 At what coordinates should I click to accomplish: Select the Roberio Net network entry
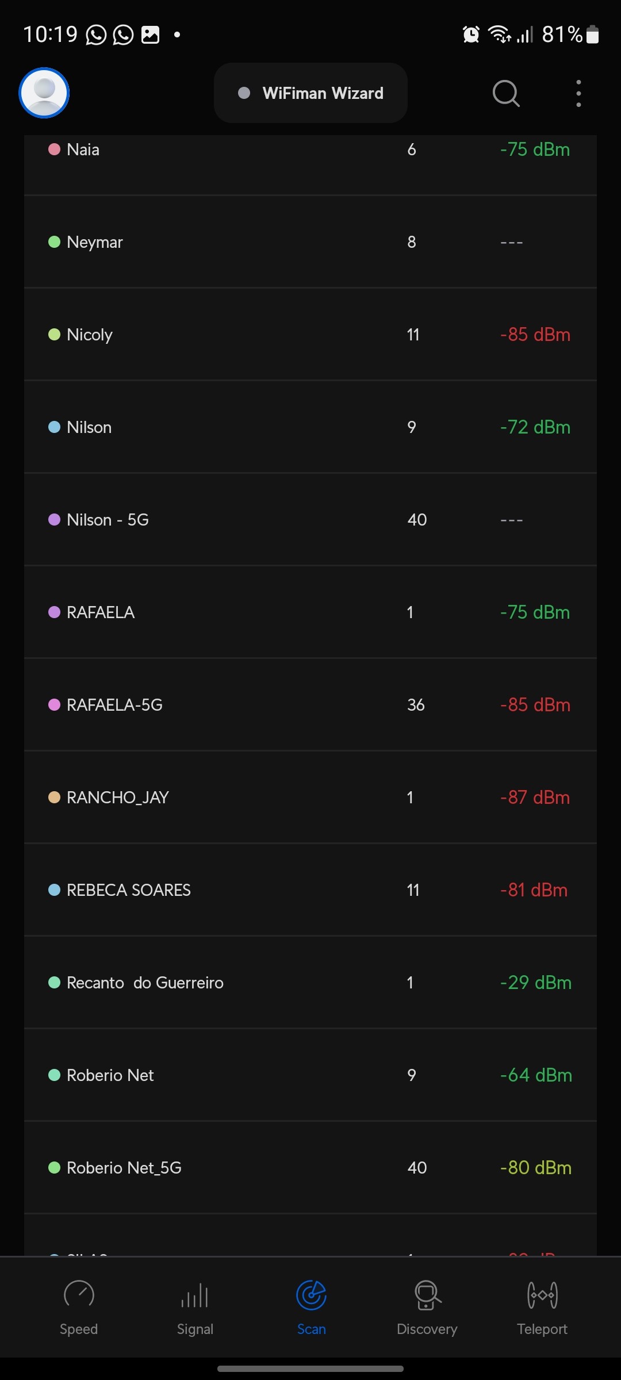310,1075
